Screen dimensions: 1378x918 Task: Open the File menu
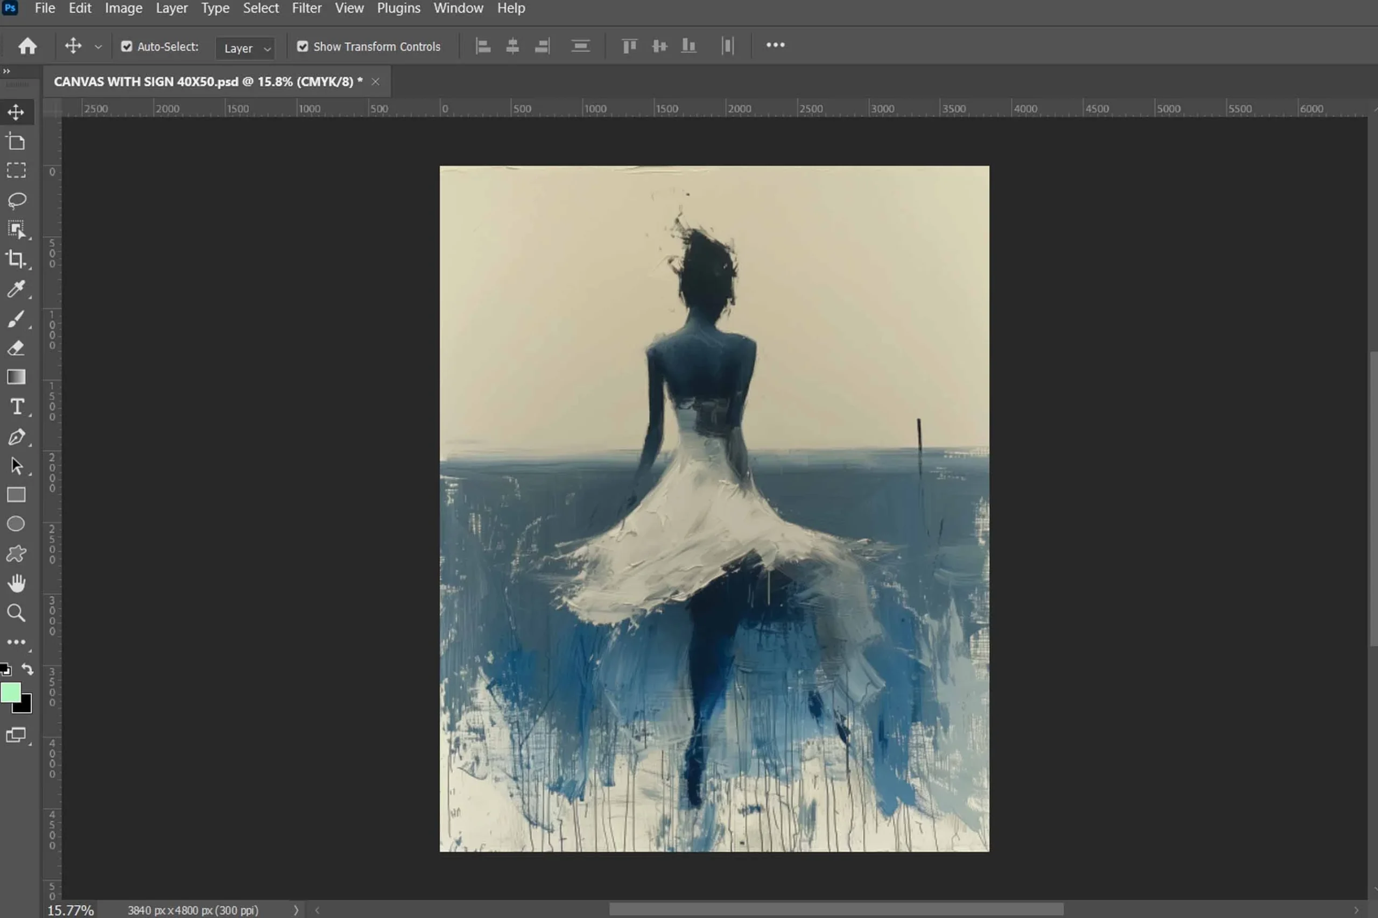click(x=45, y=8)
